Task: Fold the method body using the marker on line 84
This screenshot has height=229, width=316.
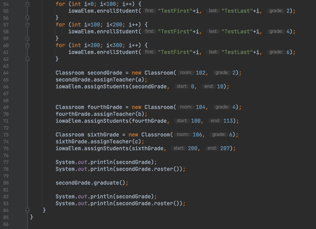Action: [27, 210]
